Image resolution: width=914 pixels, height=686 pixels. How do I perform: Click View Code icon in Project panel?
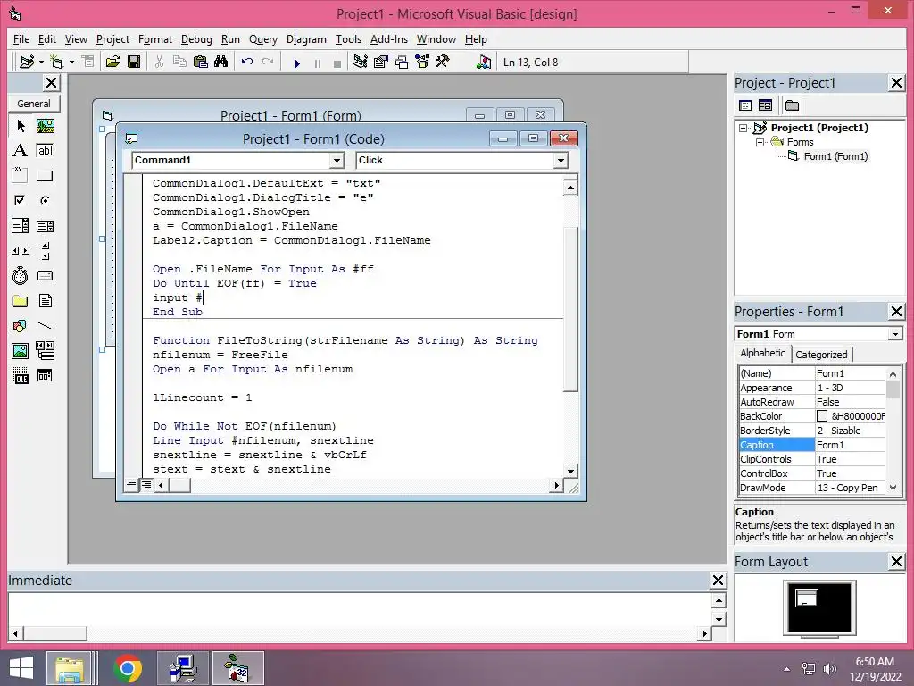coord(745,105)
